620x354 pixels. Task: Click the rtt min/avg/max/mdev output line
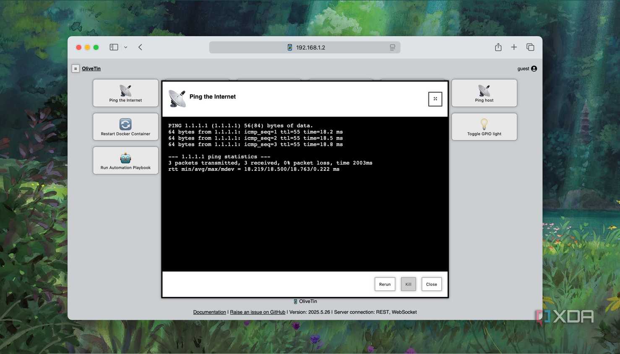pyautogui.click(x=254, y=169)
